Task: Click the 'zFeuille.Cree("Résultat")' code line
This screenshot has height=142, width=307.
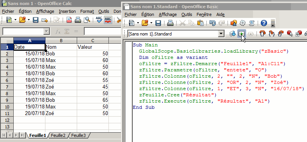Action: (177, 95)
